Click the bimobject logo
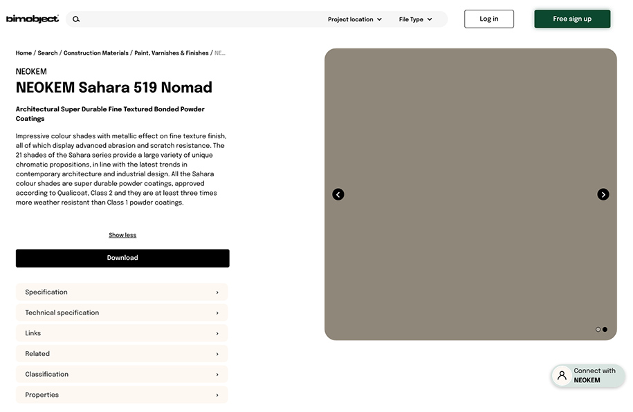 click(x=33, y=19)
